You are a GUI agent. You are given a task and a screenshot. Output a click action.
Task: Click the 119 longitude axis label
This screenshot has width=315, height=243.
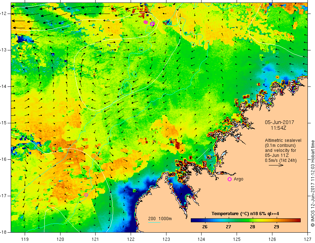(25, 239)
